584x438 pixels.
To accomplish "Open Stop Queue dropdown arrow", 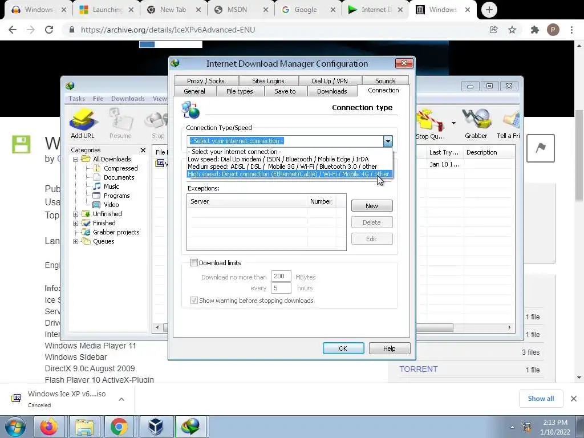I will coord(453,123).
